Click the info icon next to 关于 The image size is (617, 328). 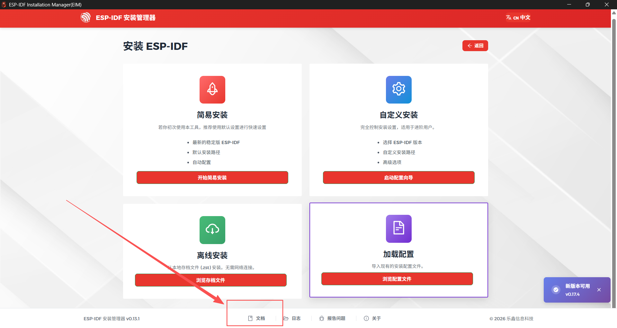[x=366, y=318]
